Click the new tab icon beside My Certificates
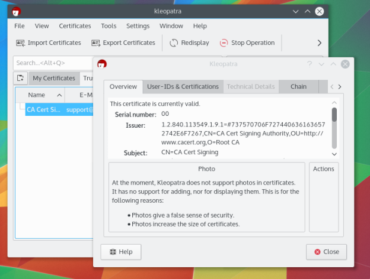 pos(20,78)
